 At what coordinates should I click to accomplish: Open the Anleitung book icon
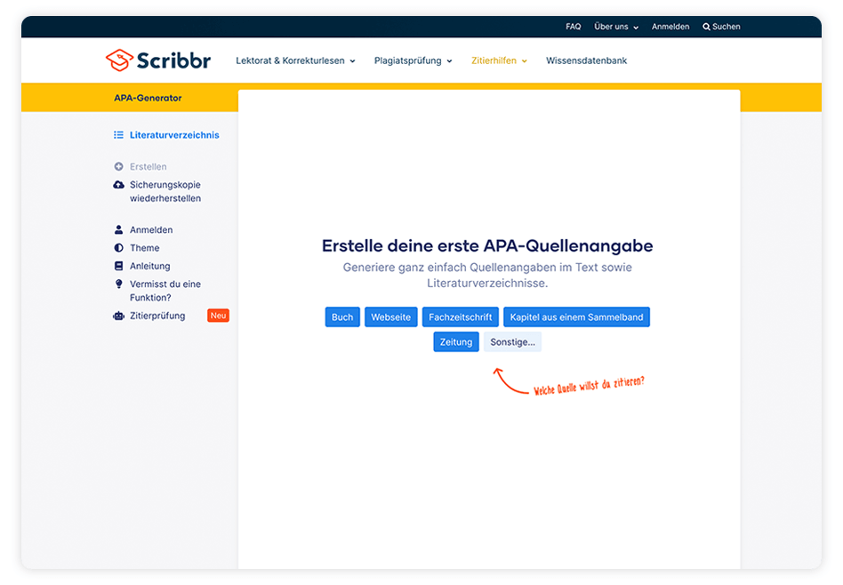point(120,266)
